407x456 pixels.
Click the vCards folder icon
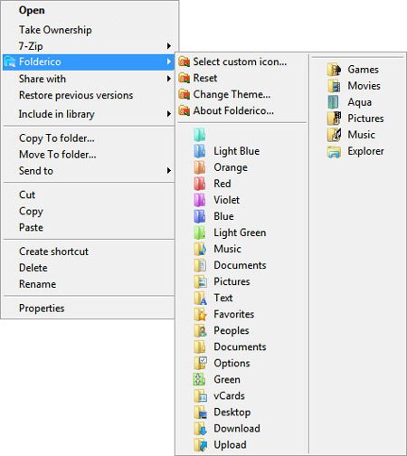pyautogui.click(x=200, y=395)
